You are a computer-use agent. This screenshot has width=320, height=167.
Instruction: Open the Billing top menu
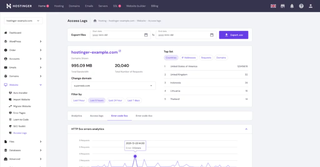pyautogui.click(x=154, y=6)
